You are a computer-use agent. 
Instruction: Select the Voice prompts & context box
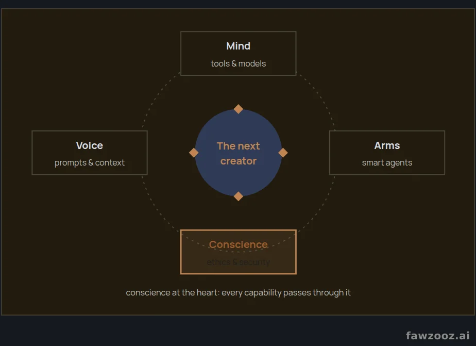click(x=90, y=153)
